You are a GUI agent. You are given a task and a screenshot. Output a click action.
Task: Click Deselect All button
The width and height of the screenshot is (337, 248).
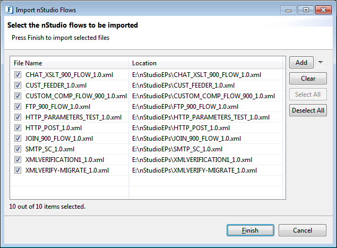pyautogui.click(x=308, y=110)
